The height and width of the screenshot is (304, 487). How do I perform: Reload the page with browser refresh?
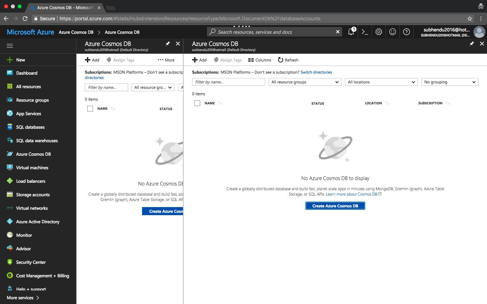(x=25, y=19)
